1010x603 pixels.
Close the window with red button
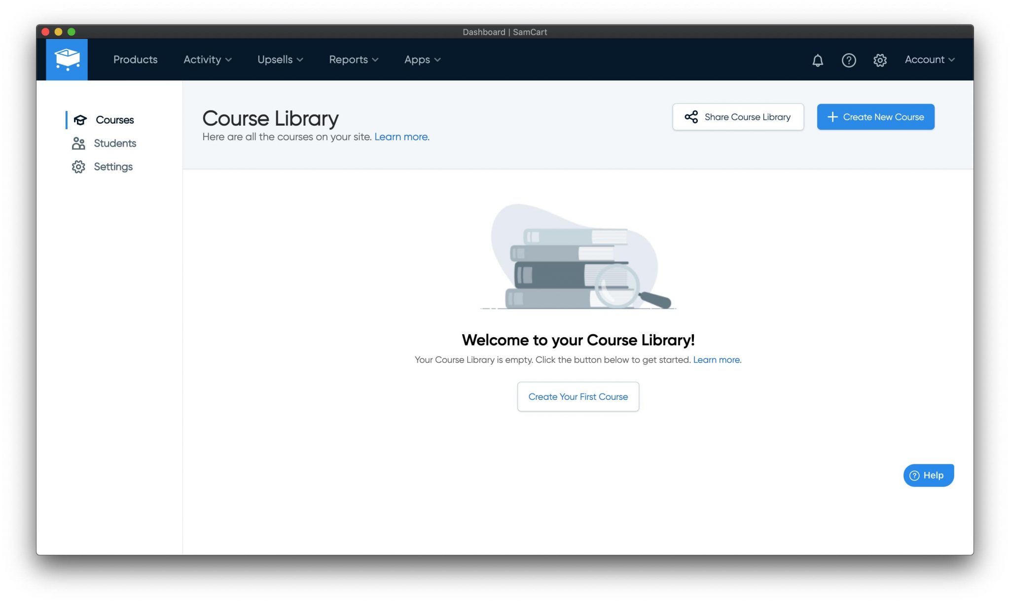pyautogui.click(x=45, y=32)
